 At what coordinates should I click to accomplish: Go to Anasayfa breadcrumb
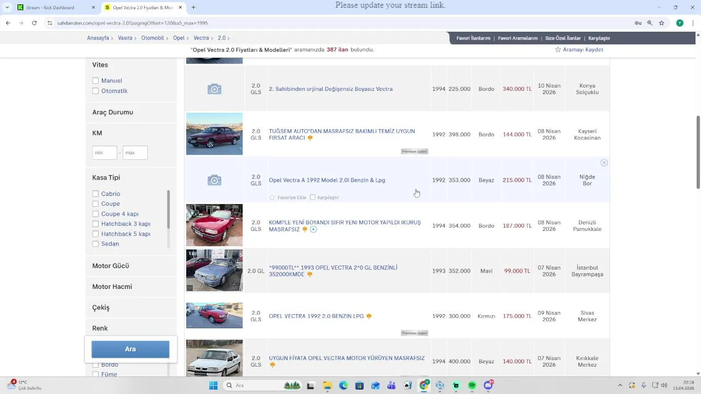tap(98, 38)
